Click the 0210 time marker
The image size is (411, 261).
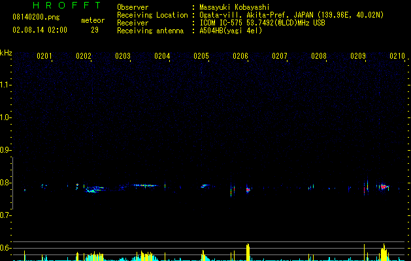coord(397,56)
